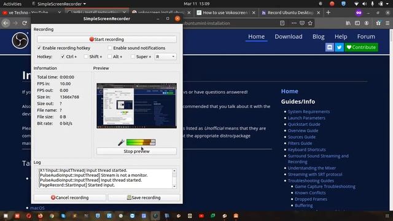Enable sound notifications checkbox
This screenshot has height=221, width=393.
click(110, 48)
